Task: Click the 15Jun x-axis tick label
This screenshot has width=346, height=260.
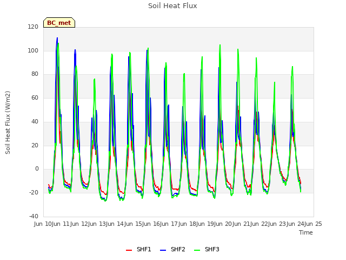Action: point(143,224)
